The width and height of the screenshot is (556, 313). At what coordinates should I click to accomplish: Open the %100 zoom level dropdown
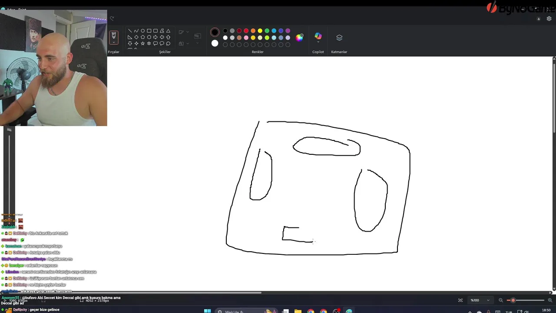point(480,300)
